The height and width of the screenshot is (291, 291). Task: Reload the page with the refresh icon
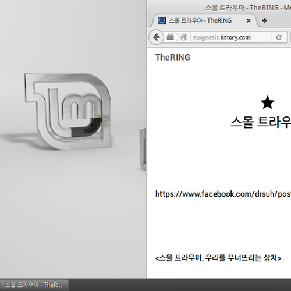coord(279,37)
